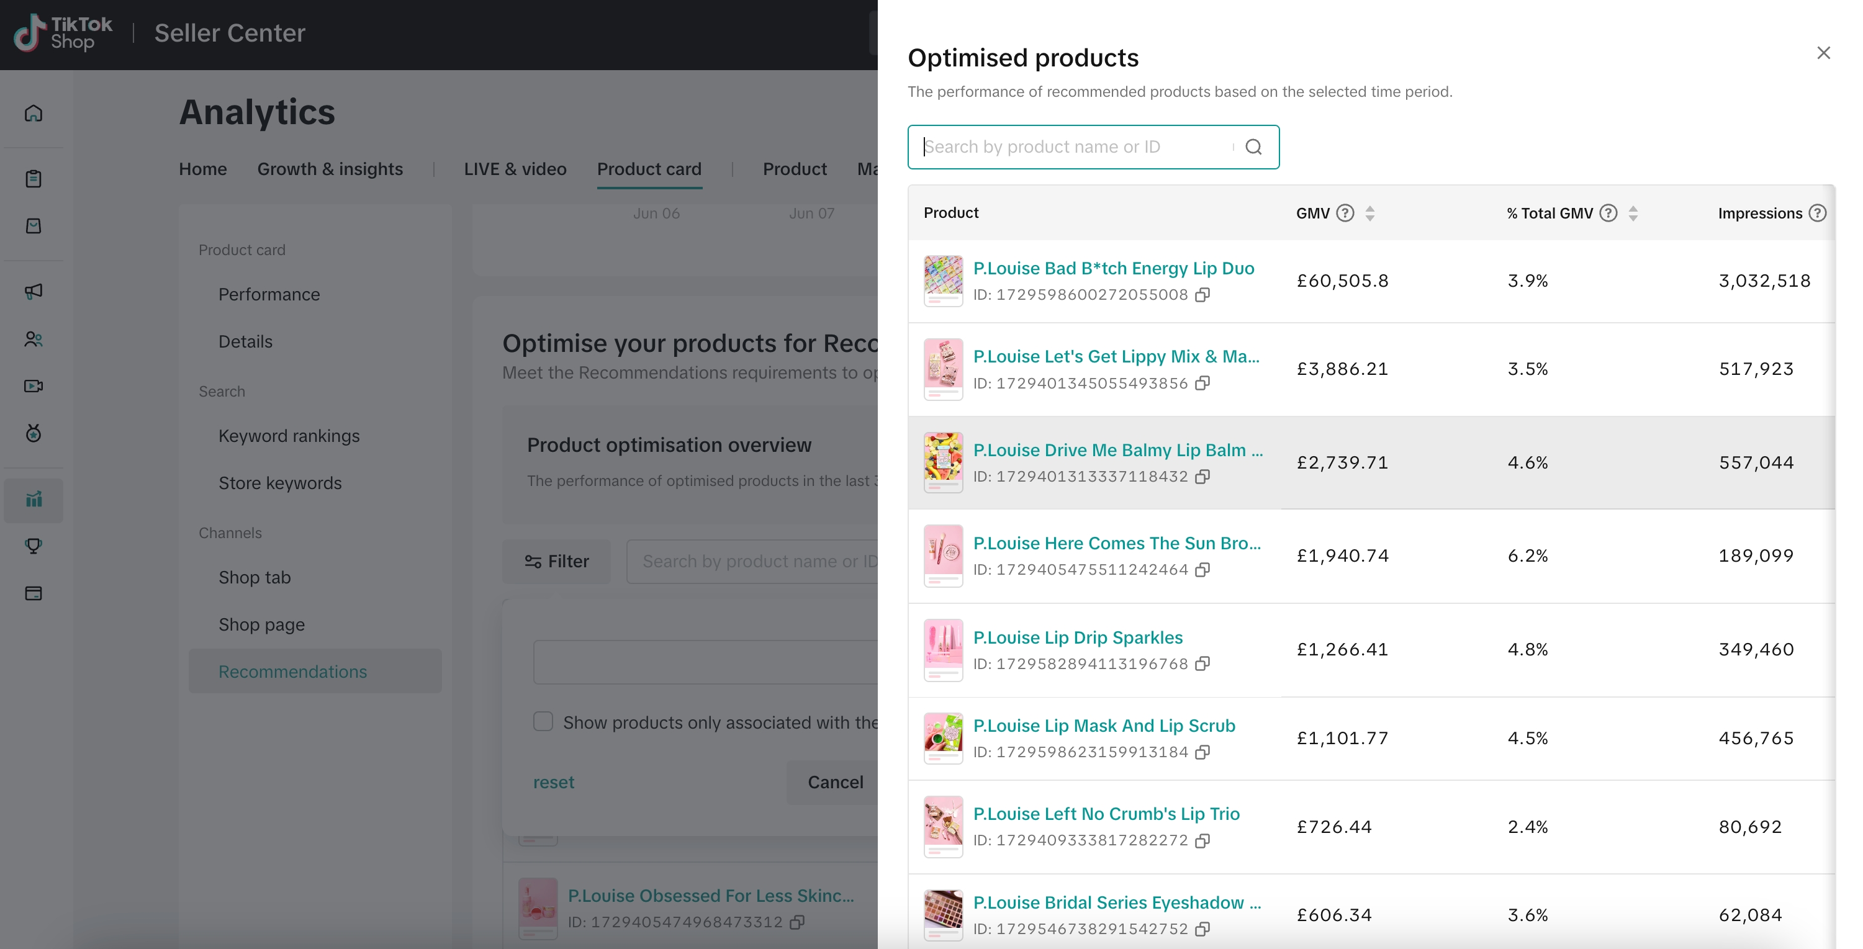Copy ID of Lip Drip Sparkles product
Viewport: 1863px width, 949px height.
tap(1202, 664)
